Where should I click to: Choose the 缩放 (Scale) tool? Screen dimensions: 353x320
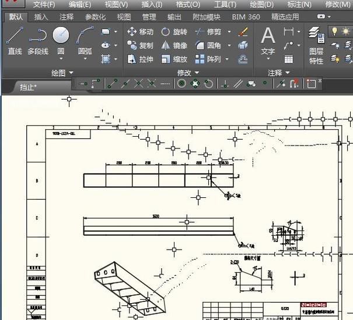click(x=174, y=59)
